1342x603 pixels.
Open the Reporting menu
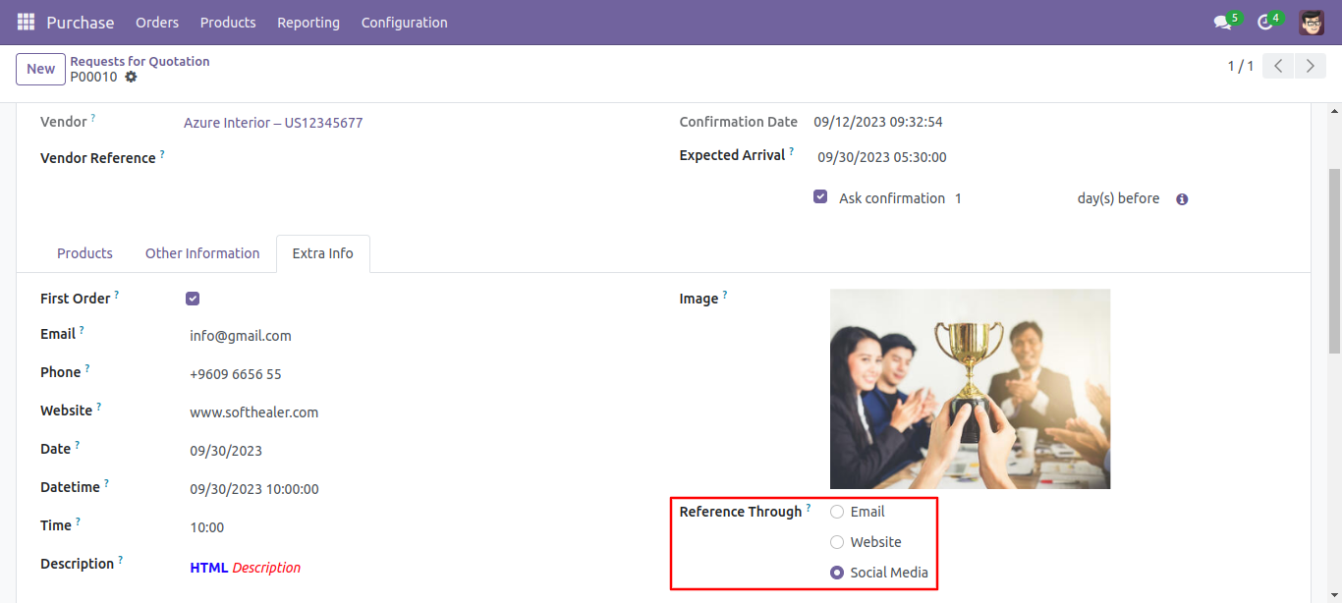click(308, 22)
